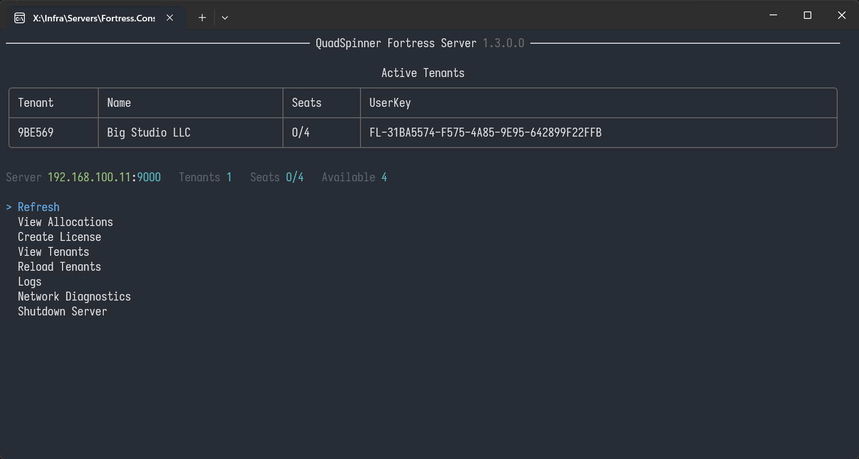This screenshot has height=459, width=859.
Task: Open the Logs menu entry
Action: [x=30, y=282]
